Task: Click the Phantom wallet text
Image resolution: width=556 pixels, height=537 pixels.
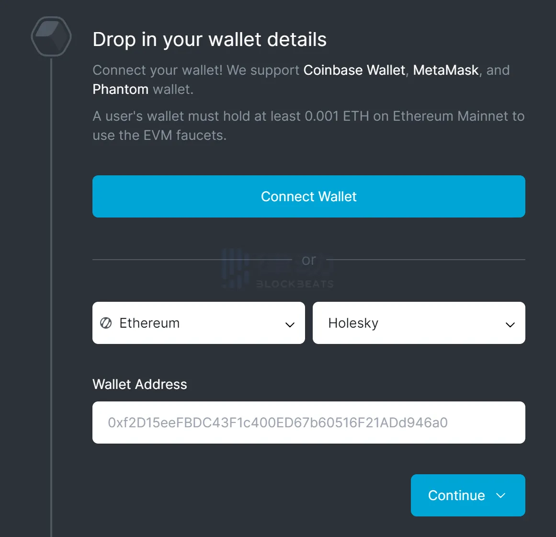Action: pos(120,90)
